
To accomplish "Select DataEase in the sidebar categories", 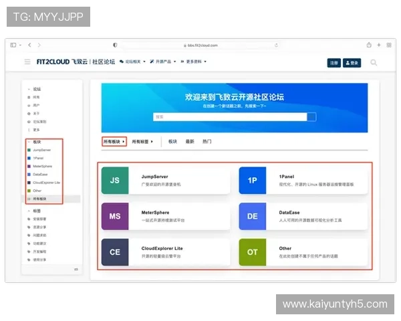I will pos(37,175).
